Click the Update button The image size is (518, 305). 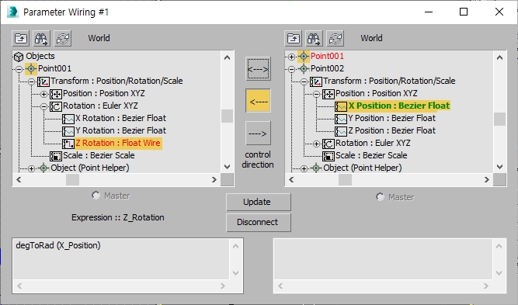tap(259, 202)
